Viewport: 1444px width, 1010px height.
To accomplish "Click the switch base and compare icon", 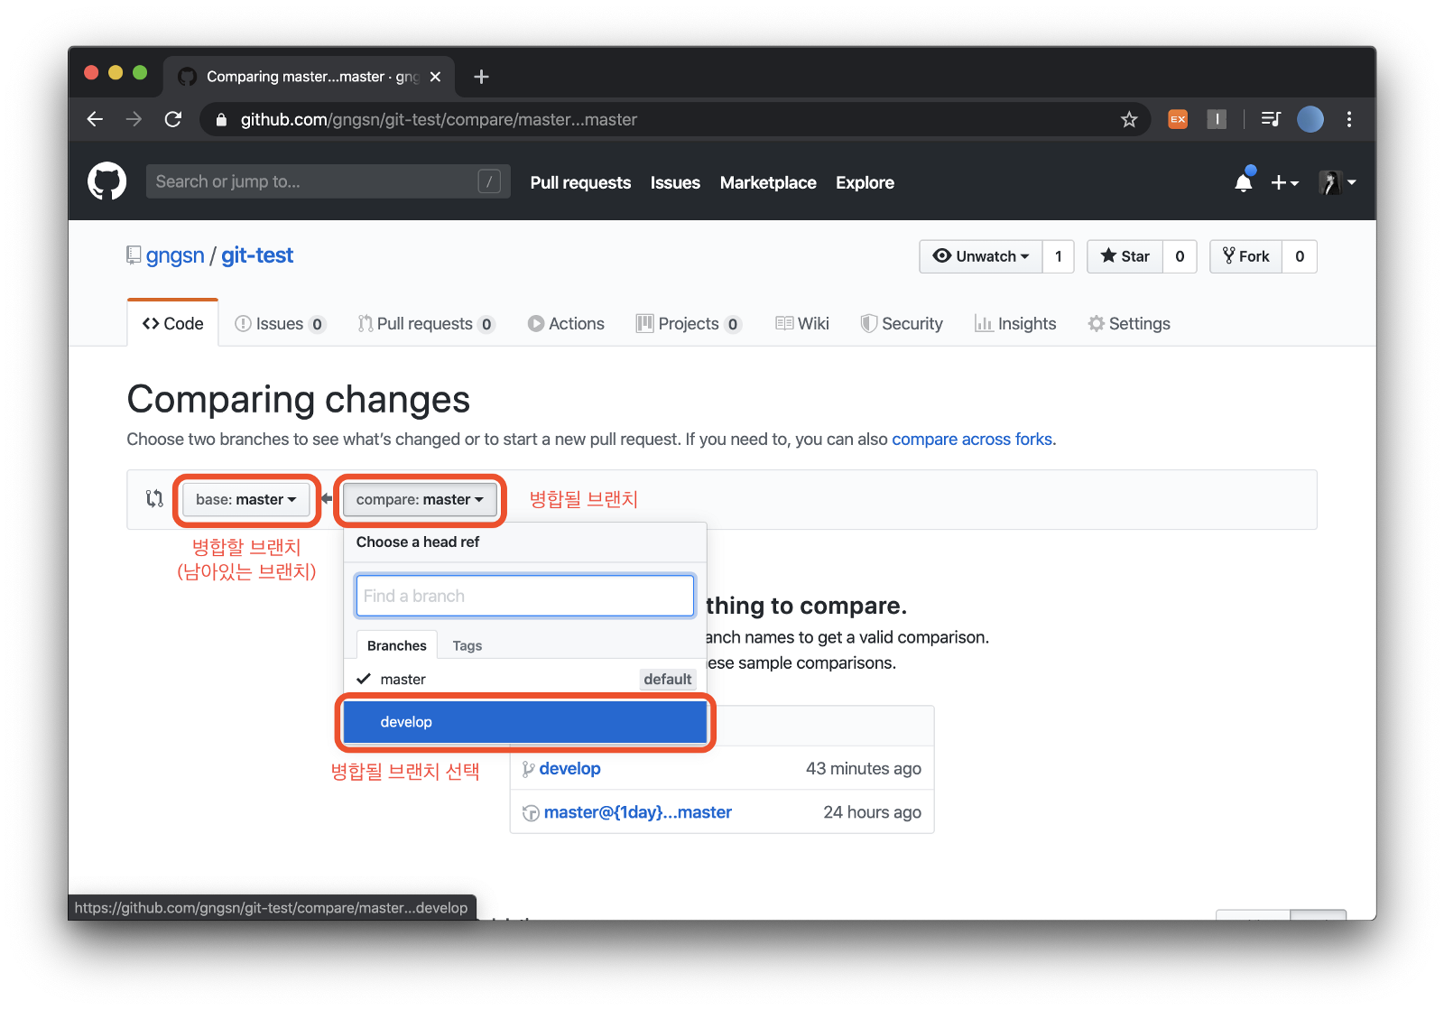I will tap(154, 498).
